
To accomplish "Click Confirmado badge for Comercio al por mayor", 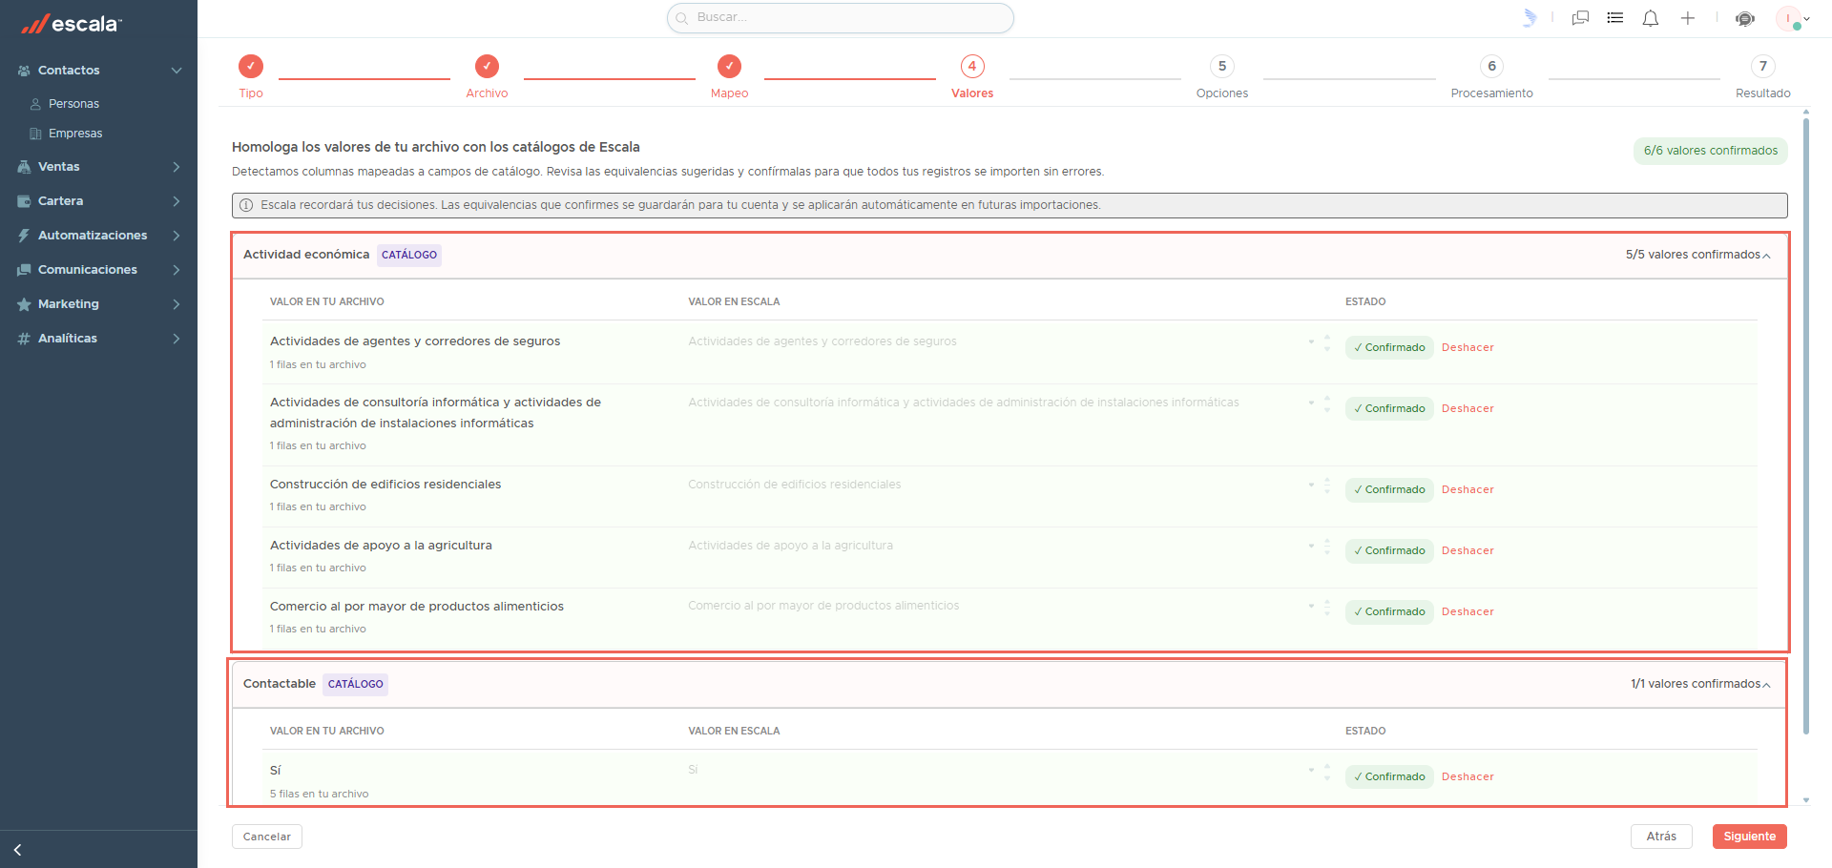I will click(x=1389, y=612).
